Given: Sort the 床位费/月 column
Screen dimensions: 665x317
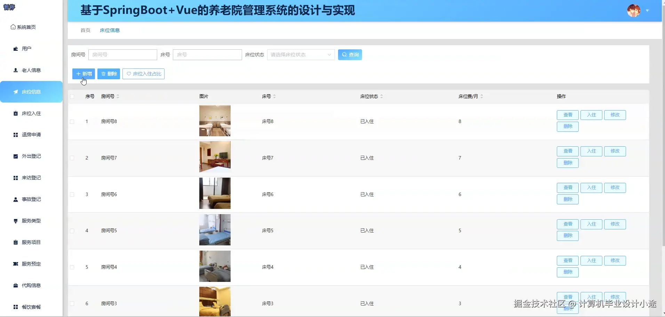Looking at the screenshot, I should [x=482, y=96].
